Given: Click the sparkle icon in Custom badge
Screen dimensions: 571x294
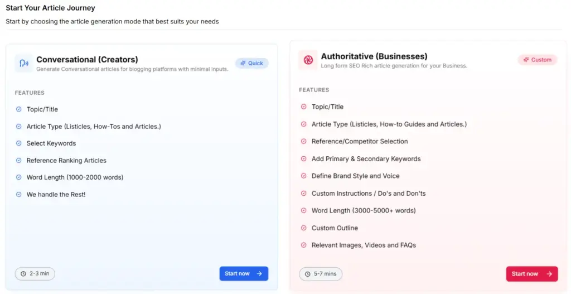Looking at the screenshot, I should pos(526,60).
